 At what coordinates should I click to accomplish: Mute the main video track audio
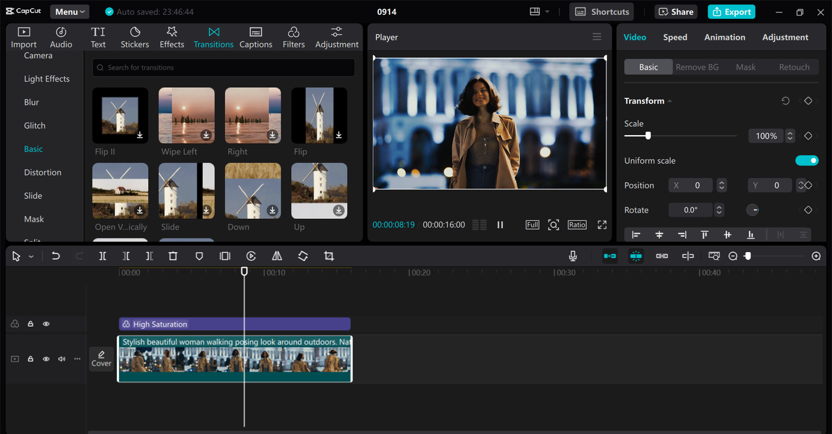click(x=62, y=359)
